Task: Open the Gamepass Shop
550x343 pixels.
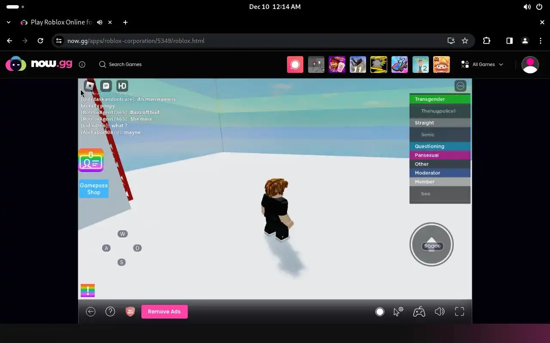Action: click(x=94, y=189)
